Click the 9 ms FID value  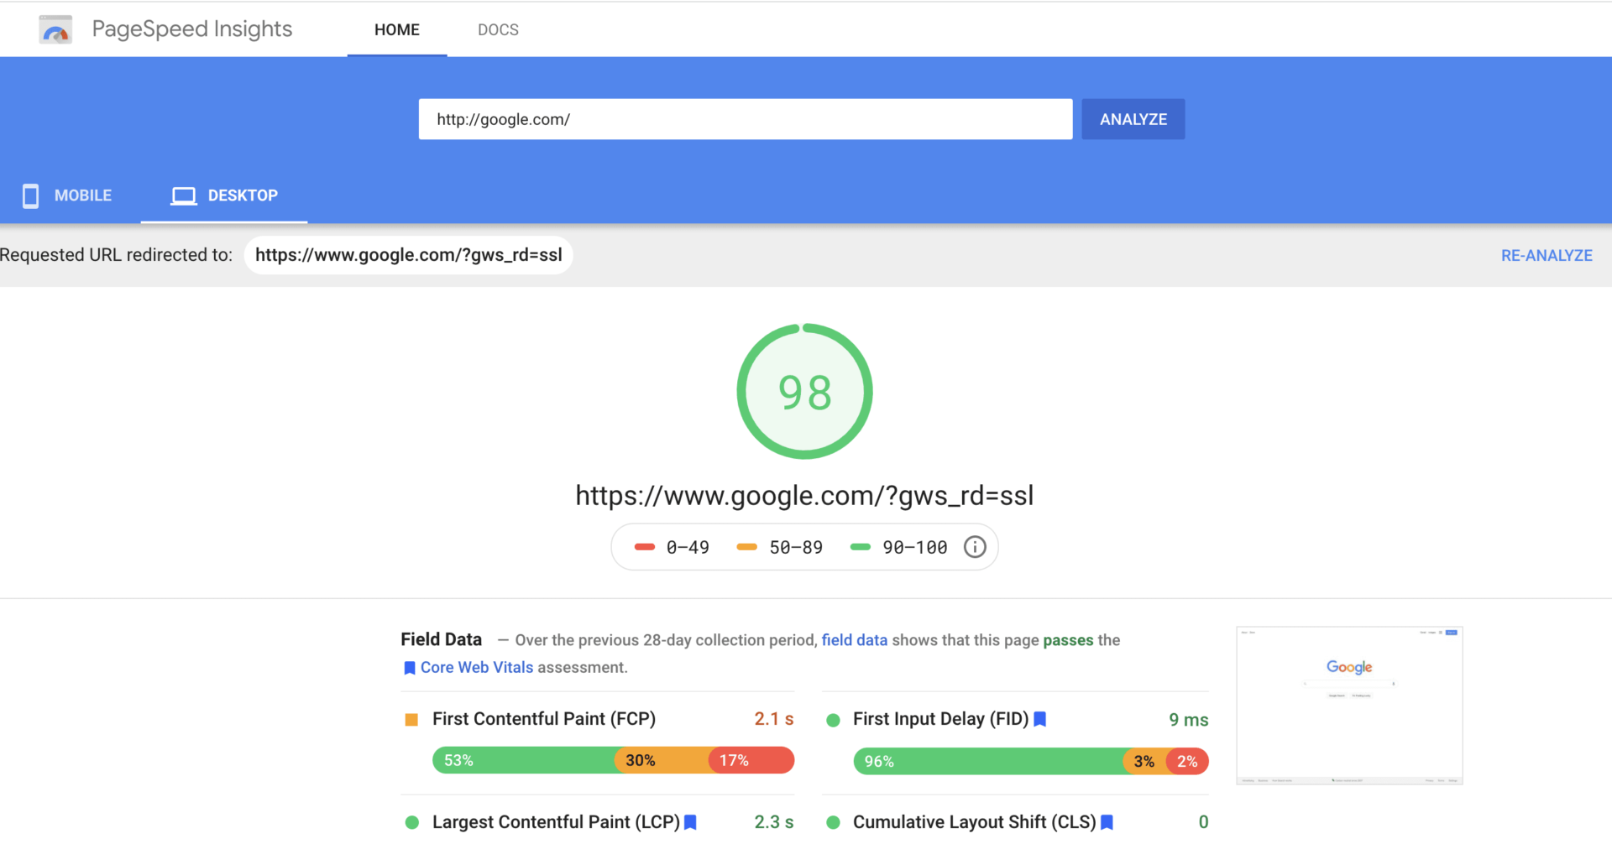click(x=1188, y=720)
